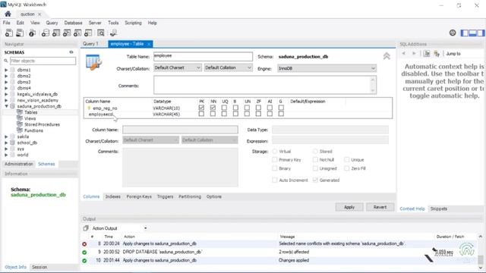This screenshot has width=486, height=273.
Task: Toggle the right sidebar panel view icon
Action: (x=481, y=33)
